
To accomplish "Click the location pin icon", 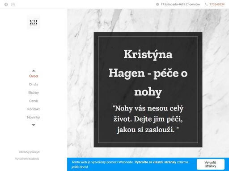I will (157, 4).
